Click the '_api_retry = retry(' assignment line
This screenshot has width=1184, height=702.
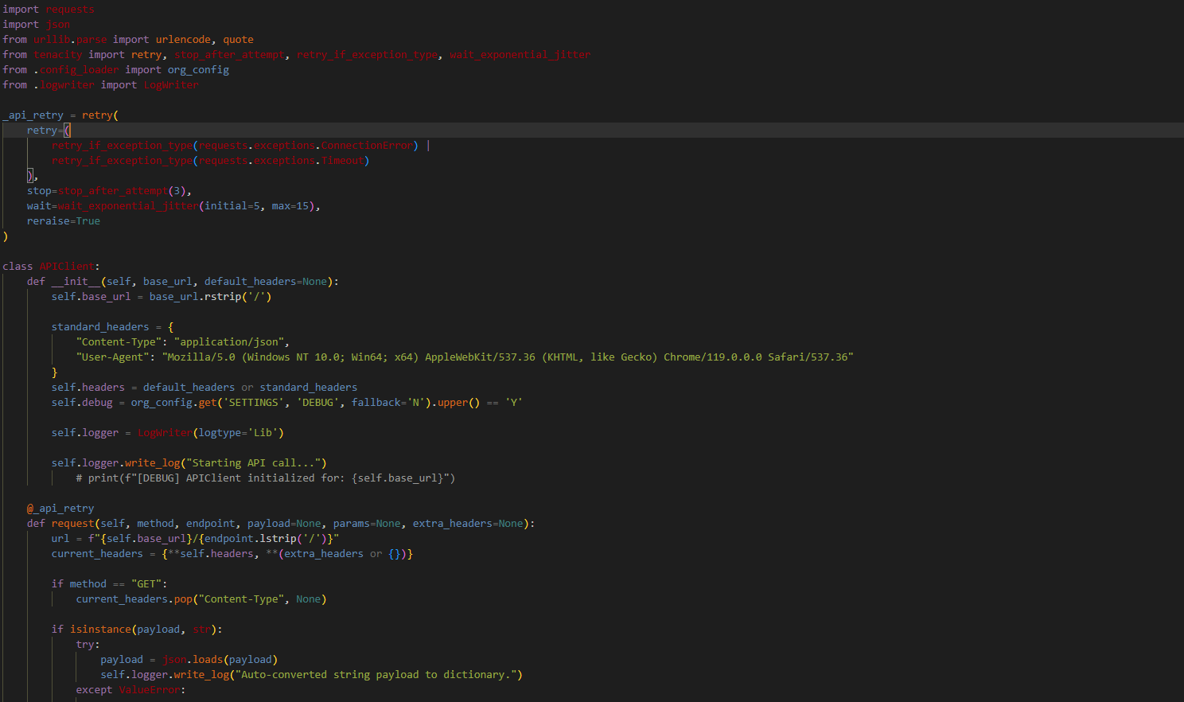pos(60,115)
